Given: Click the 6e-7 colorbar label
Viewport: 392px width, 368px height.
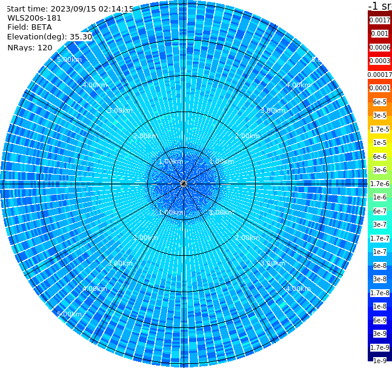Looking at the screenshot, I should coord(380,211).
